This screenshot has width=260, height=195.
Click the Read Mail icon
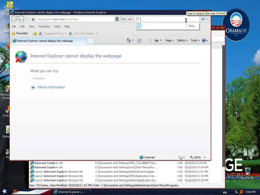click(149, 40)
